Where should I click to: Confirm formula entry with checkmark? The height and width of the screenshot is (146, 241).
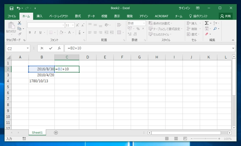tap(50, 48)
